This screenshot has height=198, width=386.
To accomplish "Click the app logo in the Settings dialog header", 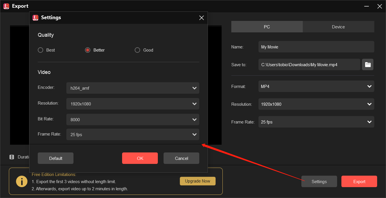I will [36, 17].
